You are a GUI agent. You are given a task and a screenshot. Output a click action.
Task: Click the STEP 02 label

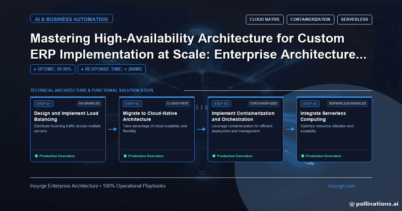132,103
